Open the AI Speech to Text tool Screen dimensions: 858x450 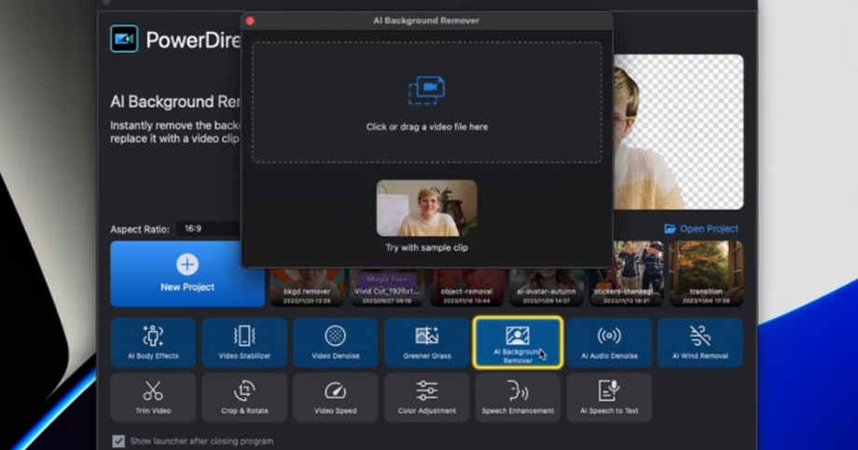tap(609, 397)
